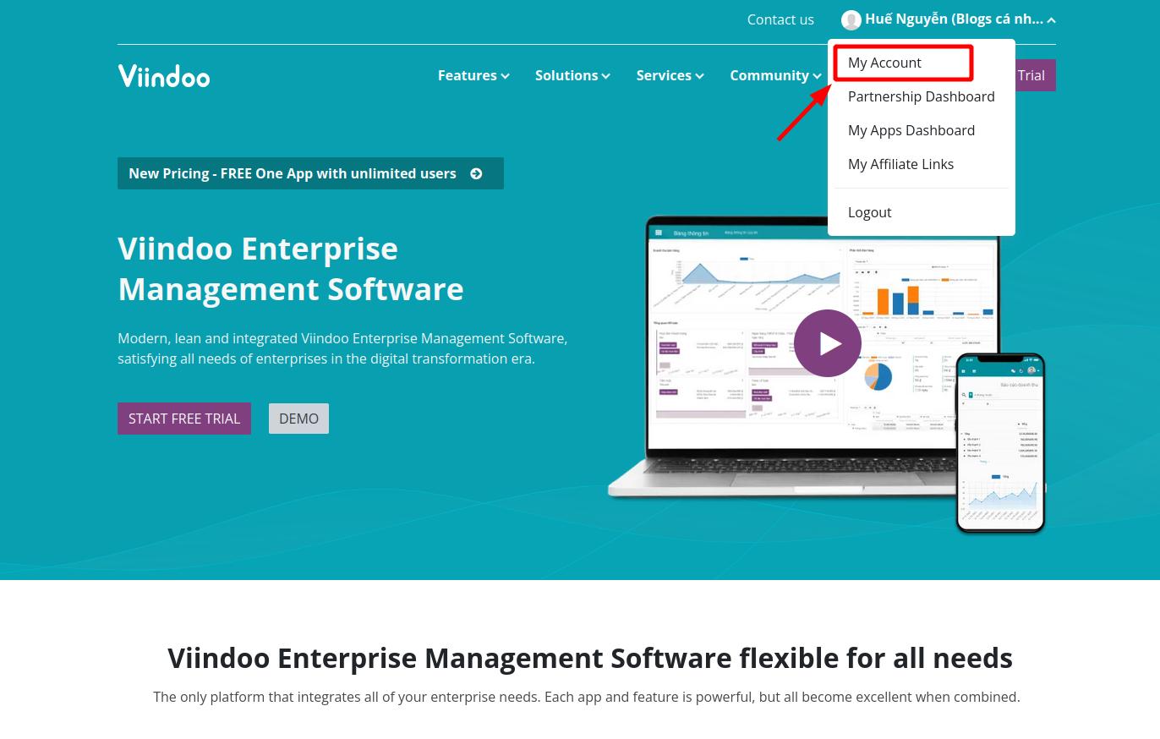Log out via the Logout menu item
The width and height of the screenshot is (1160, 739).
869,212
